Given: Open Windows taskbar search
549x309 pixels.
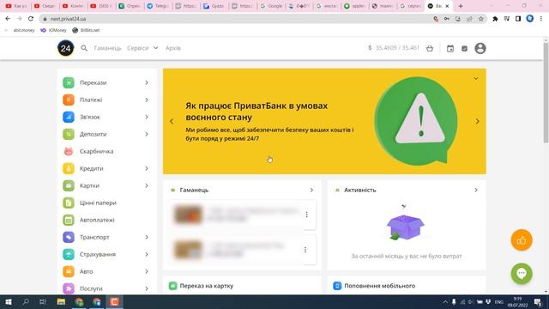Looking at the screenshot, I should coord(26,301).
